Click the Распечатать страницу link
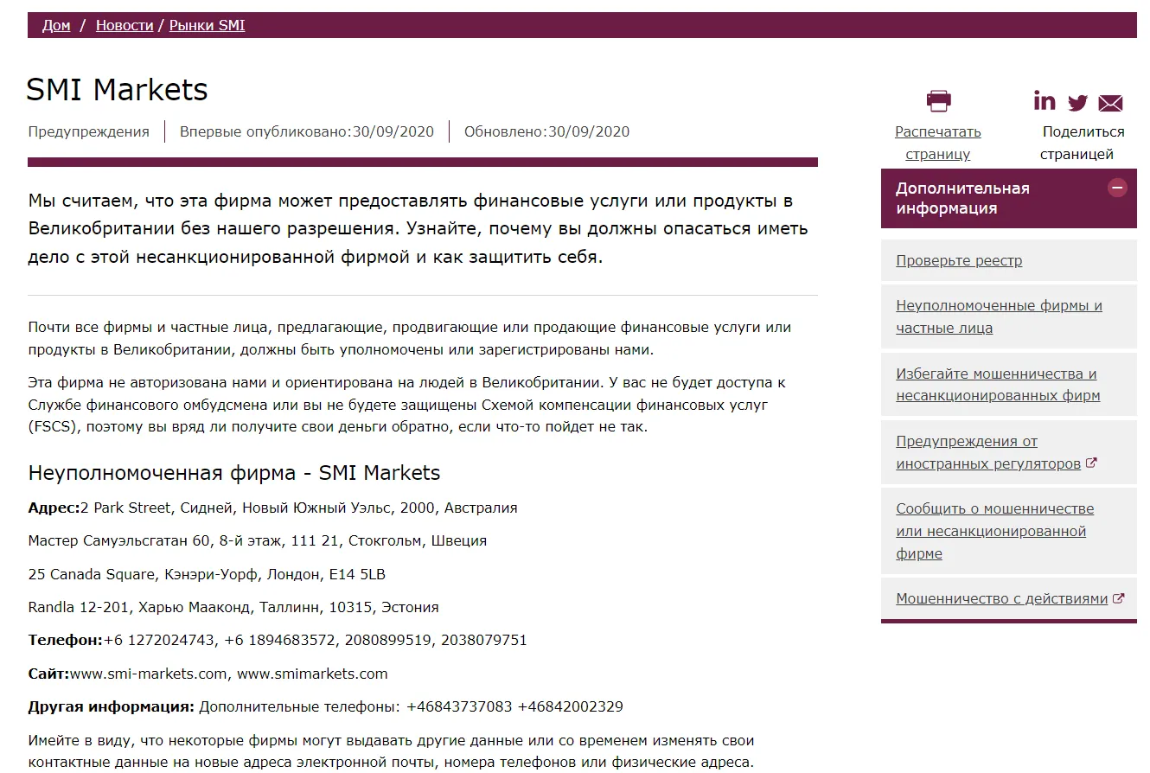The image size is (1150, 773). pyautogui.click(x=938, y=143)
